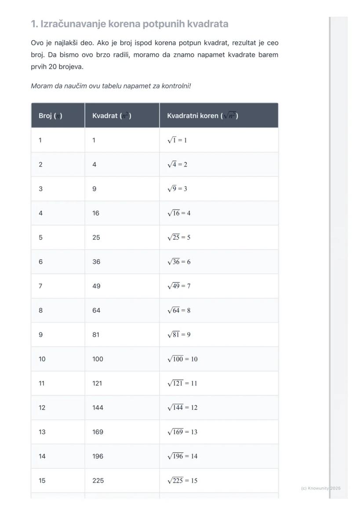This screenshot has width=364, height=515.
Task: Click the cell showing √1 = 1
Action: 177,140
